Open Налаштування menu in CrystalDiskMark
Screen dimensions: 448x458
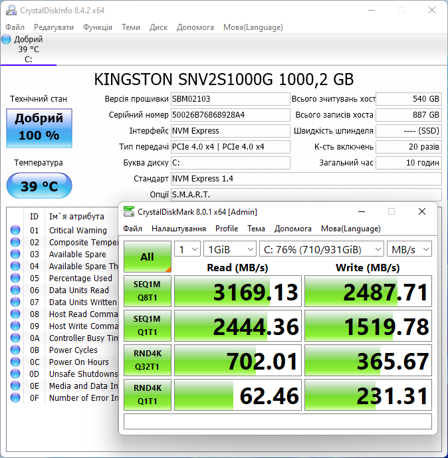coord(179,229)
